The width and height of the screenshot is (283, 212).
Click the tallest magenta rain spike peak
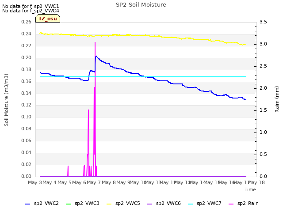pyautogui.click(x=95, y=42)
